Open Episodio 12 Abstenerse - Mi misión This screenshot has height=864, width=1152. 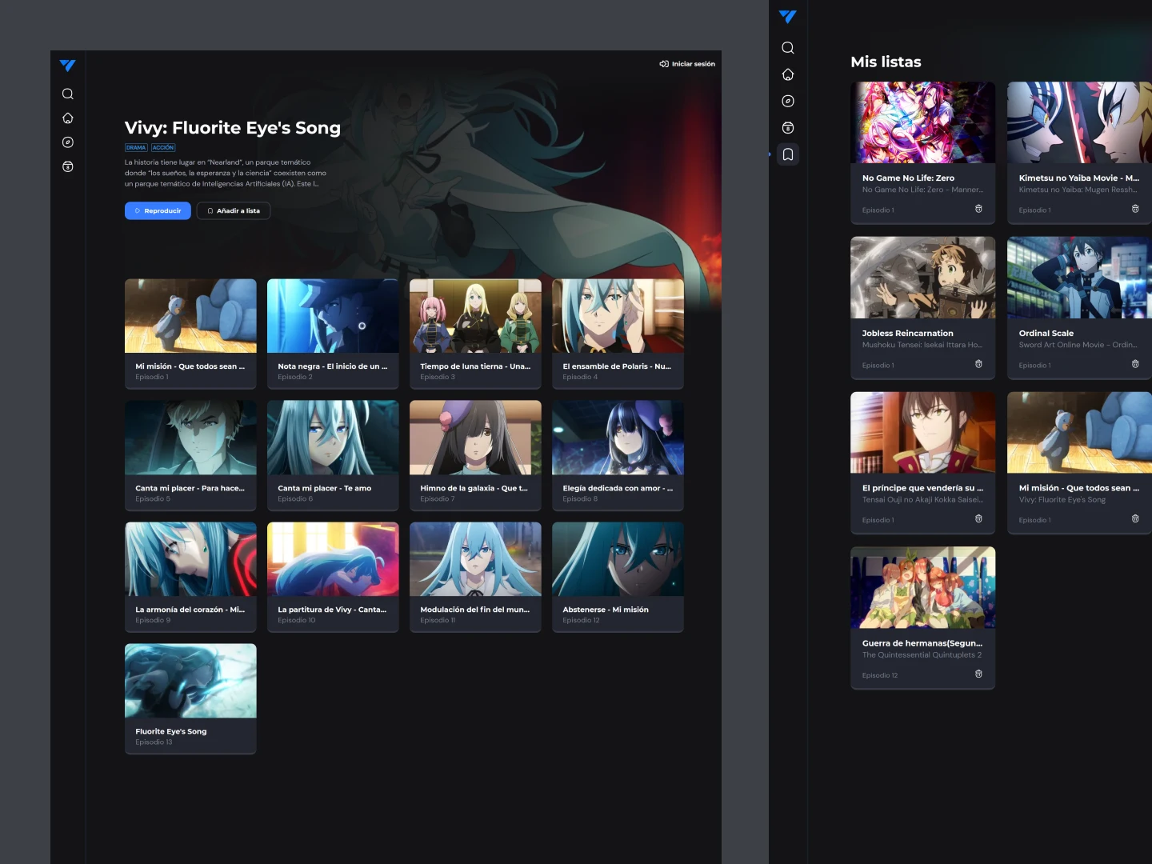618,559
